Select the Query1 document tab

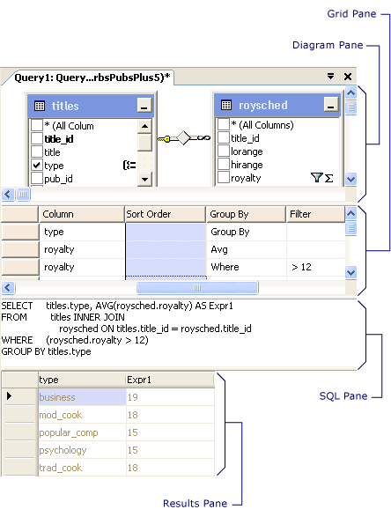92,78
